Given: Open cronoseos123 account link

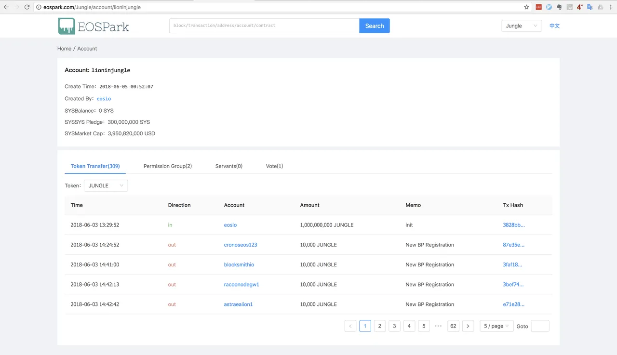Looking at the screenshot, I should tap(241, 245).
